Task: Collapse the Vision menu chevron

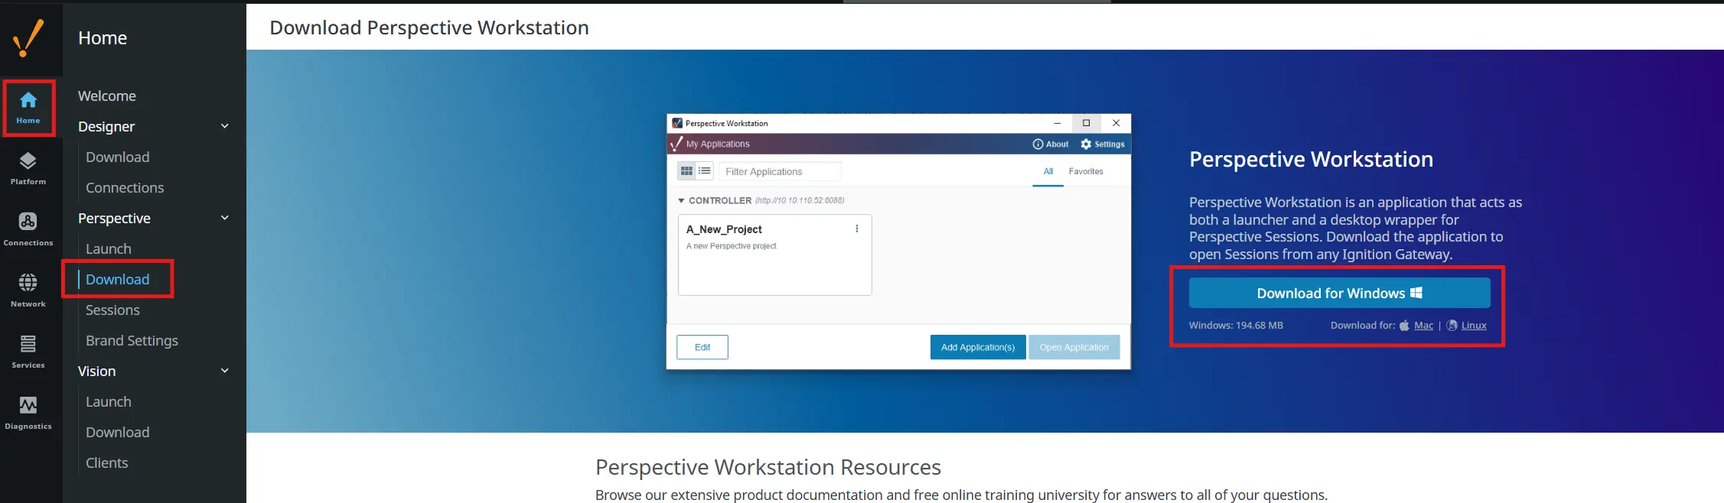Action: coord(225,371)
